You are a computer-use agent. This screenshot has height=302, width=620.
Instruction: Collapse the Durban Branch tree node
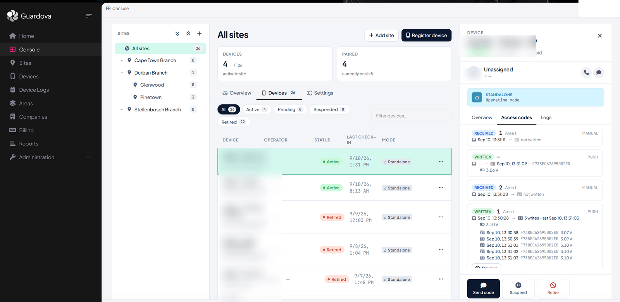point(122,73)
